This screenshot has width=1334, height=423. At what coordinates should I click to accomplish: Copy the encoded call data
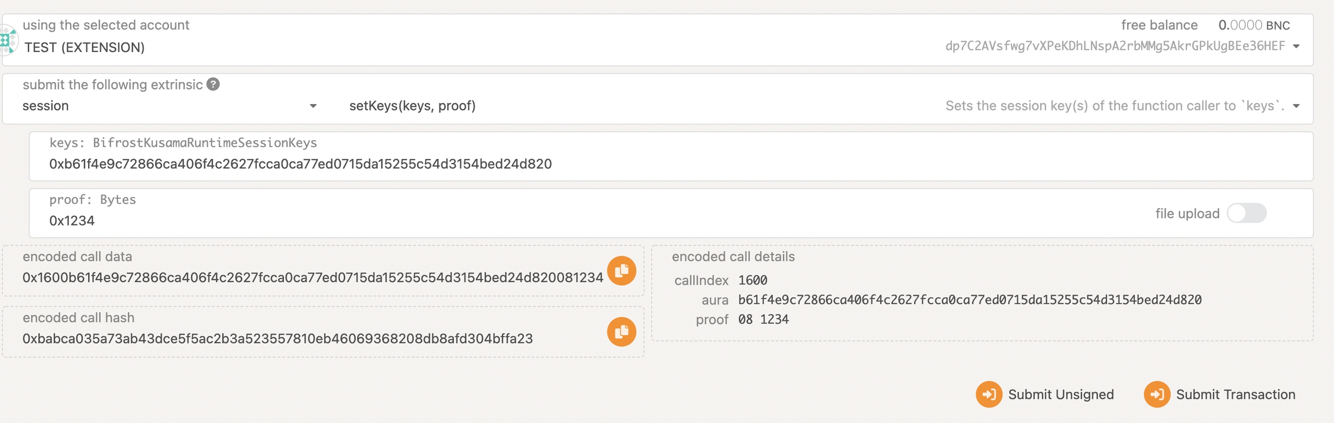[x=621, y=270]
